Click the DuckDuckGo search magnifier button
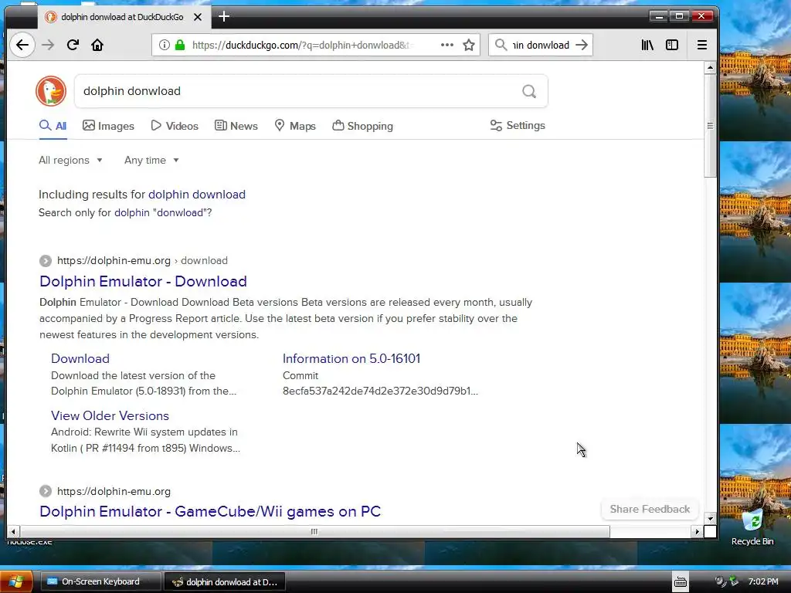This screenshot has width=791, height=593. pyautogui.click(x=528, y=91)
